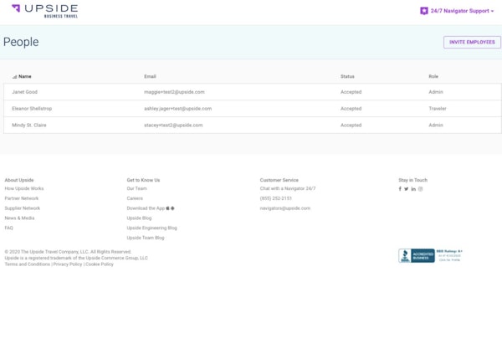Click the Upside Business Travel logo
Screen dimensions: 502x359
tap(45, 11)
